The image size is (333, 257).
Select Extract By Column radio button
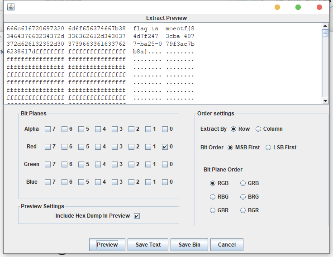tap(258, 129)
